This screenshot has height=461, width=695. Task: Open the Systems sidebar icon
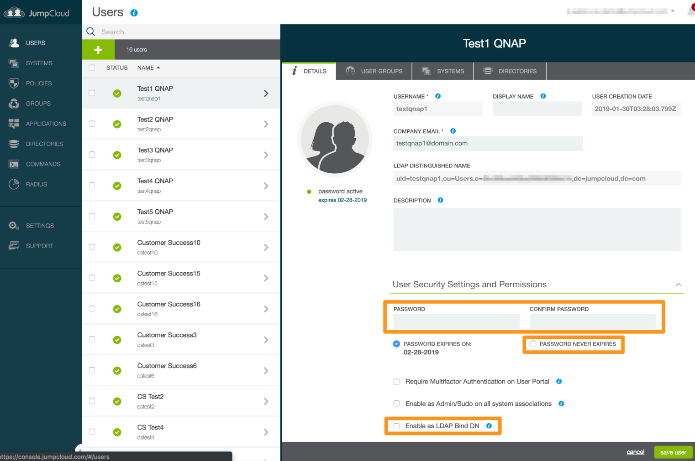point(14,63)
